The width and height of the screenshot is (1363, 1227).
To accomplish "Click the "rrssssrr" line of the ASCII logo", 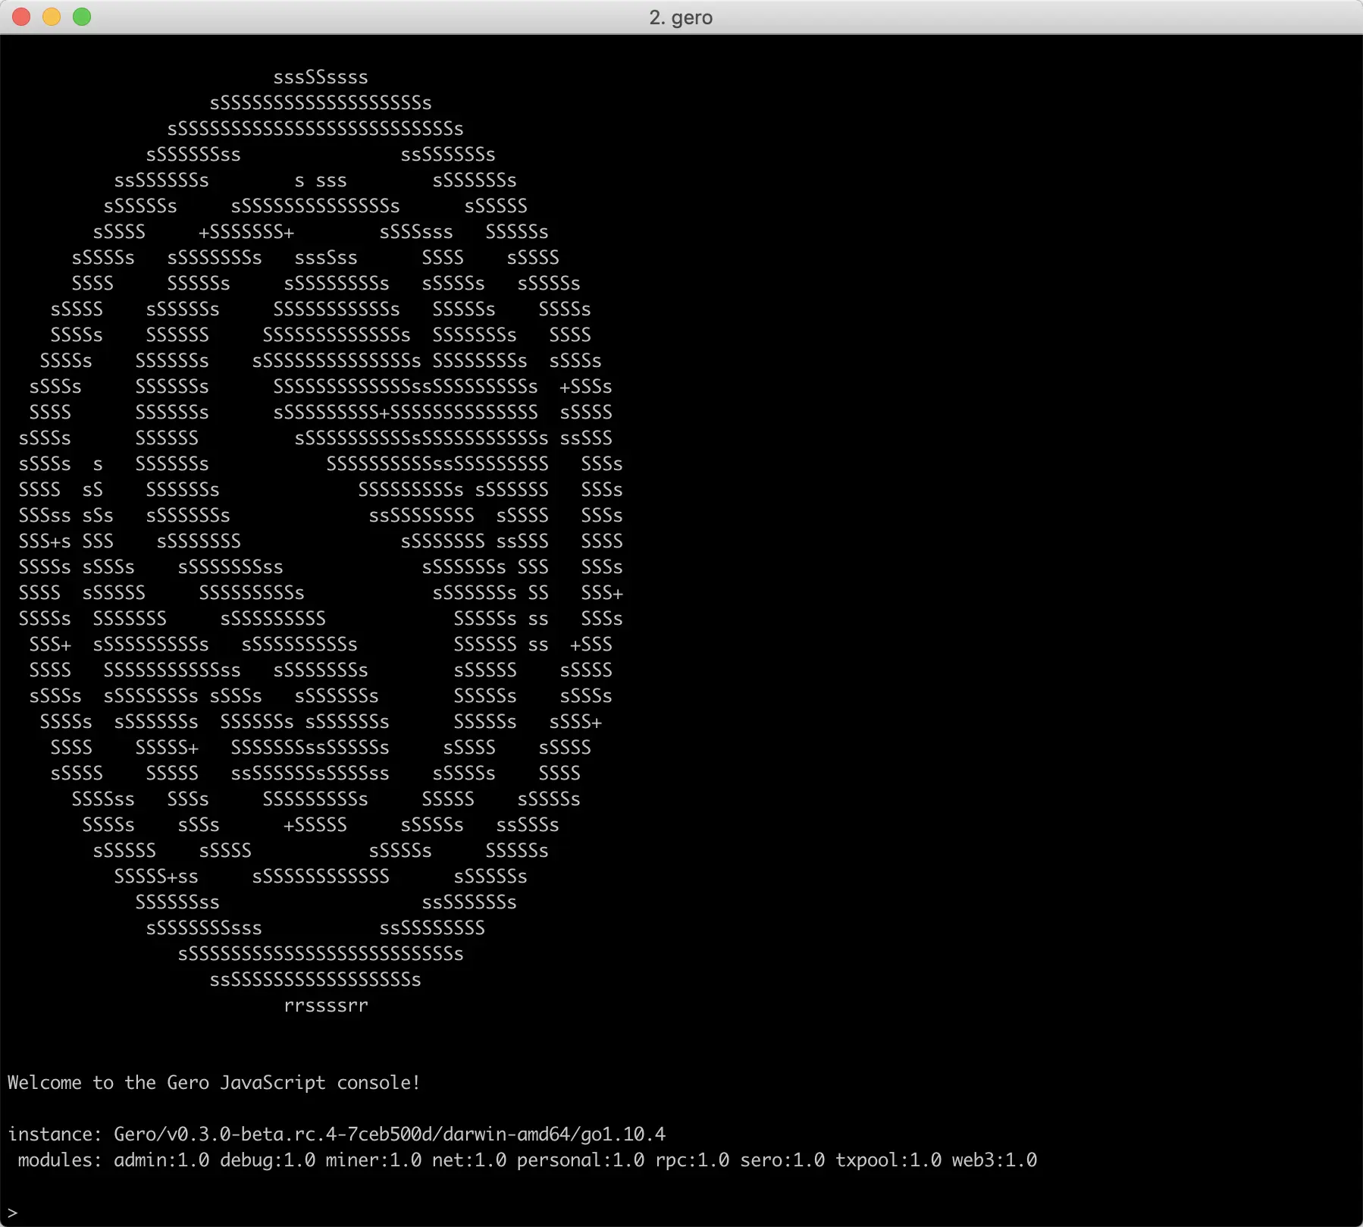I will click(x=326, y=1006).
